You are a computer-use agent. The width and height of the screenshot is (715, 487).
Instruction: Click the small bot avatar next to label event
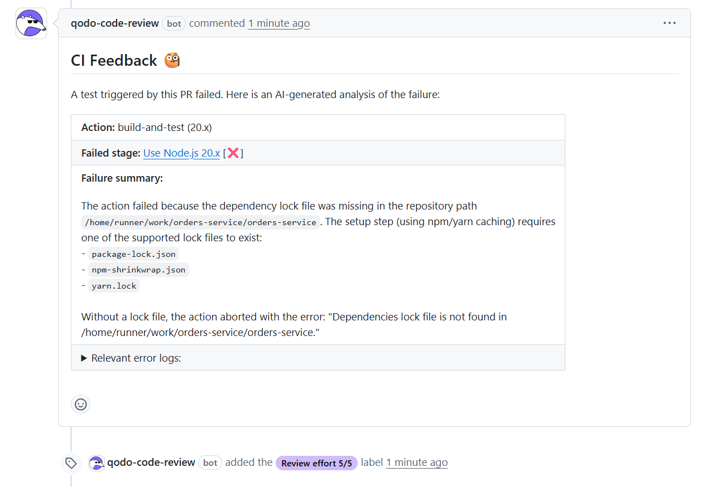(96, 462)
